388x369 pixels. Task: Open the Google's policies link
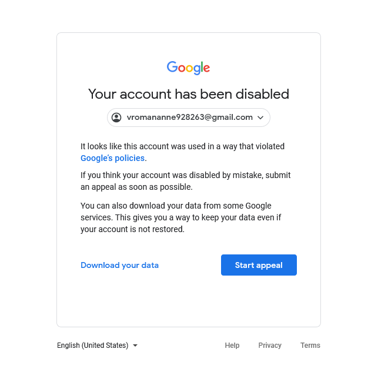(x=113, y=158)
